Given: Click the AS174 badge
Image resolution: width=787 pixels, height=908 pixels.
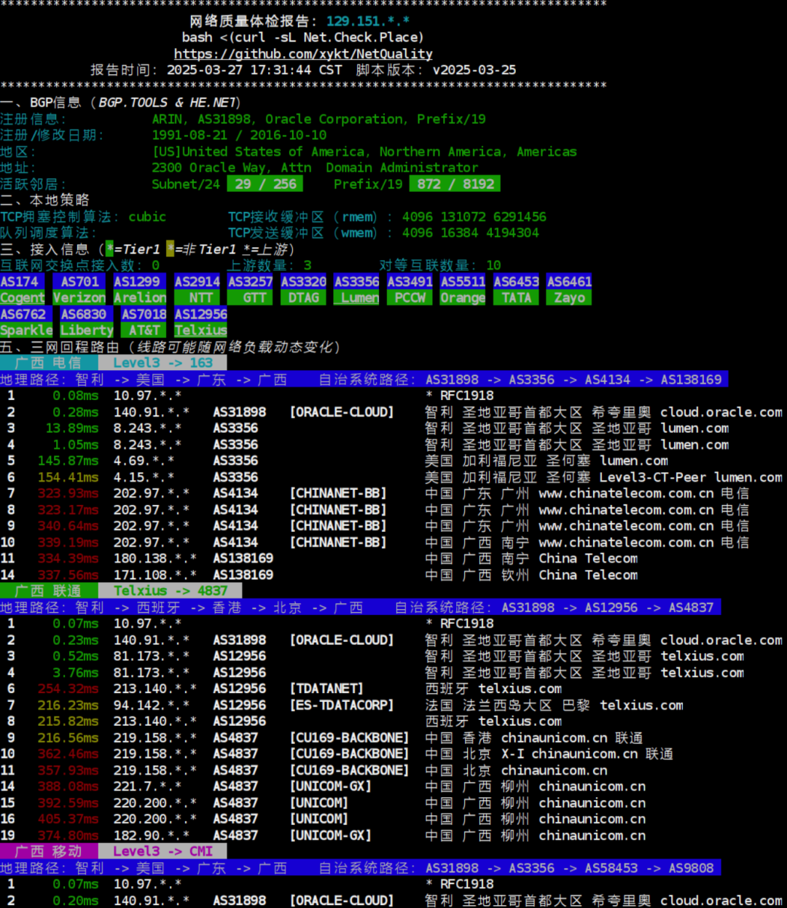Looking at the screenshot, I should click(x=23, y=281).
